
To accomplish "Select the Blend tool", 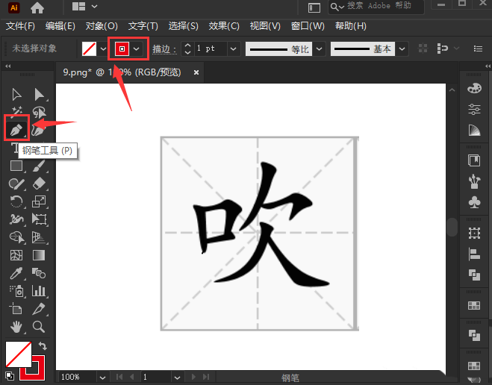I will pyautogui.click(x=39, y=273).
